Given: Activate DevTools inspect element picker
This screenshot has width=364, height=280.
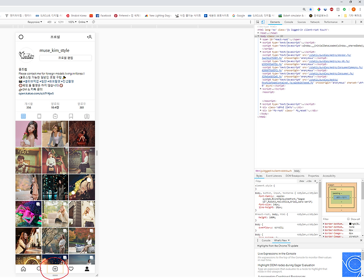Looking at the screenshot, I should tap(258, 22).
